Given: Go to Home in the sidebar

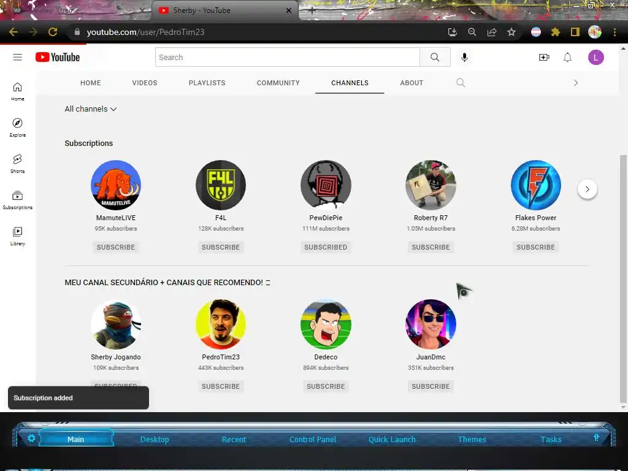Looking at the screenshot, I should point(17,92).
